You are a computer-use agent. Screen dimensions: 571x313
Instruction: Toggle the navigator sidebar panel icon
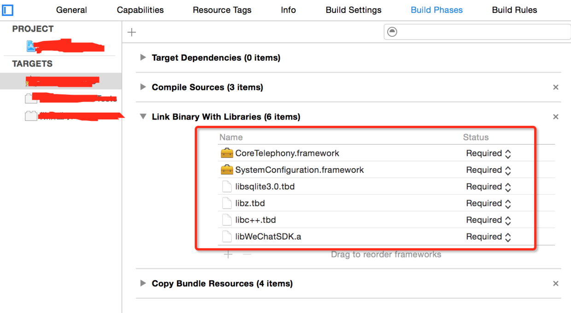[x=8, y=10]
